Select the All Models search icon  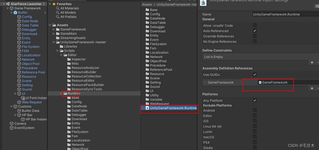tap(58, 13)
